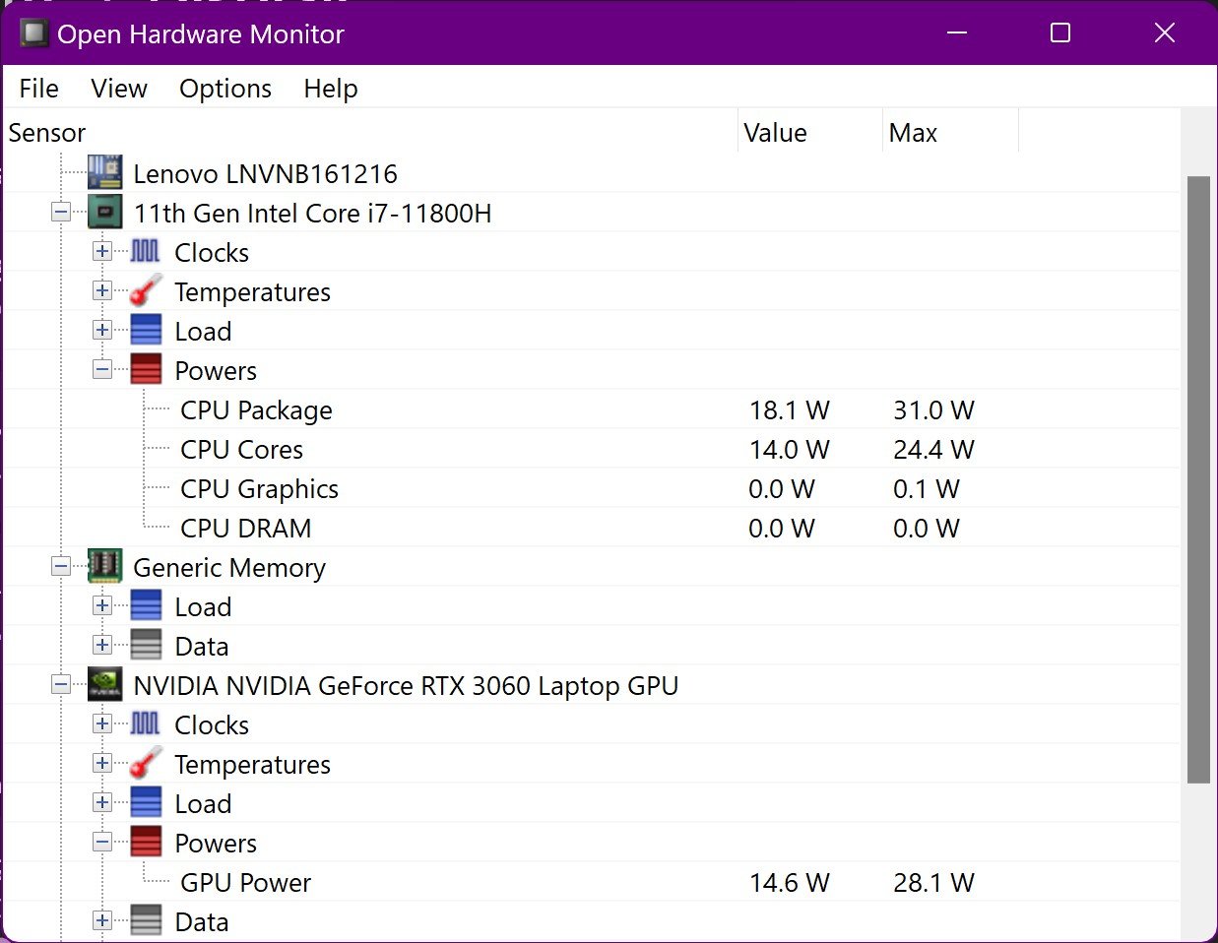Image resolution: width=1218 pixels, height=943 pixels.
Task: Click the 0.1 W CPU Graphics max
Action: tap(926, 488)
